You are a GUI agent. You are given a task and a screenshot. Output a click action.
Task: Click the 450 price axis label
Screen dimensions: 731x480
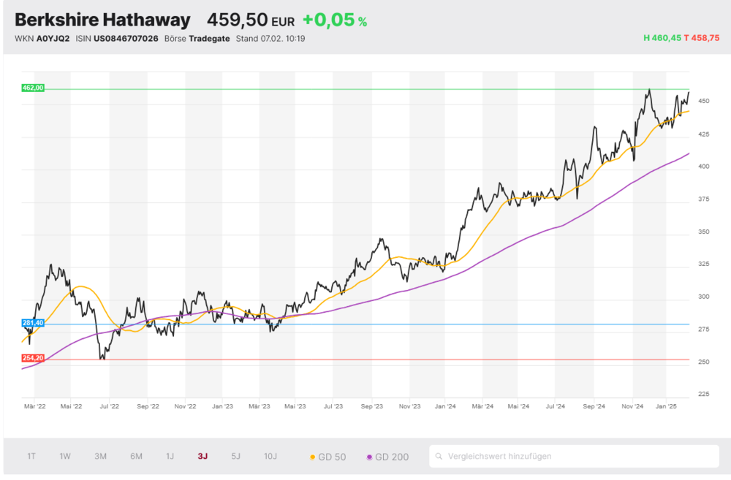[704, 101]
